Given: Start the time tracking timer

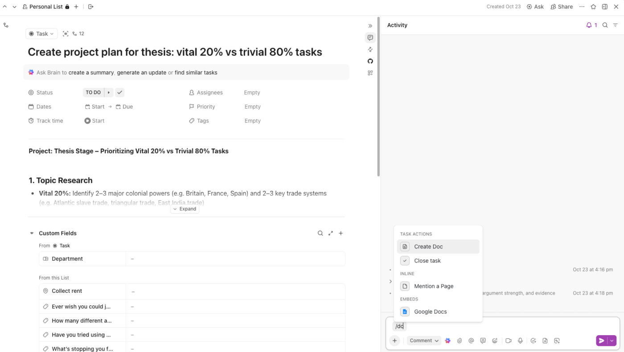Looking at the screenshot, I should click(94, 121).
